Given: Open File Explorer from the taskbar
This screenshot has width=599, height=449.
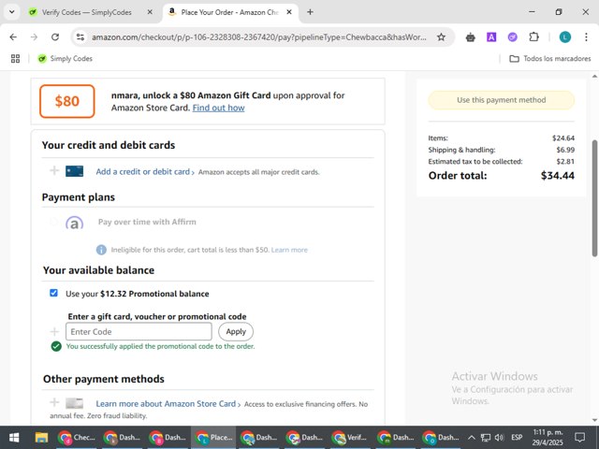Looking at the screenshot, I should tap(41, 438).
